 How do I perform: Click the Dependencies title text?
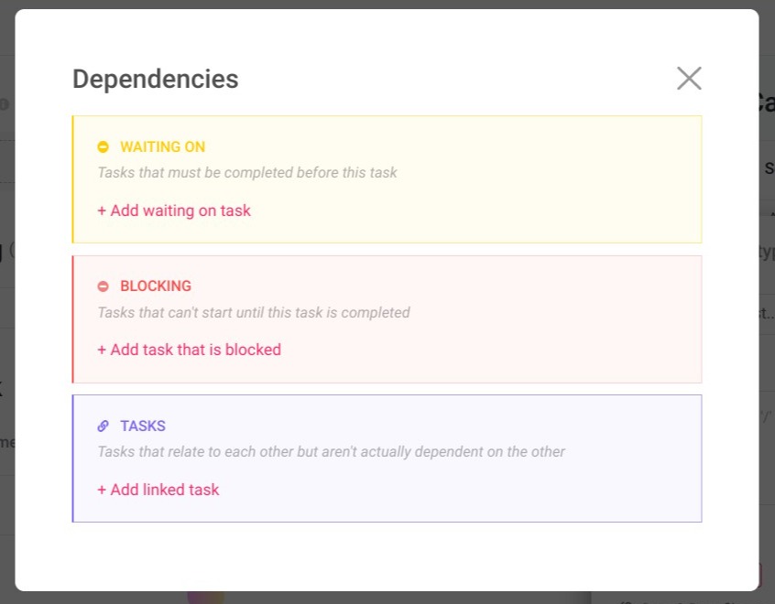point(155,79)
